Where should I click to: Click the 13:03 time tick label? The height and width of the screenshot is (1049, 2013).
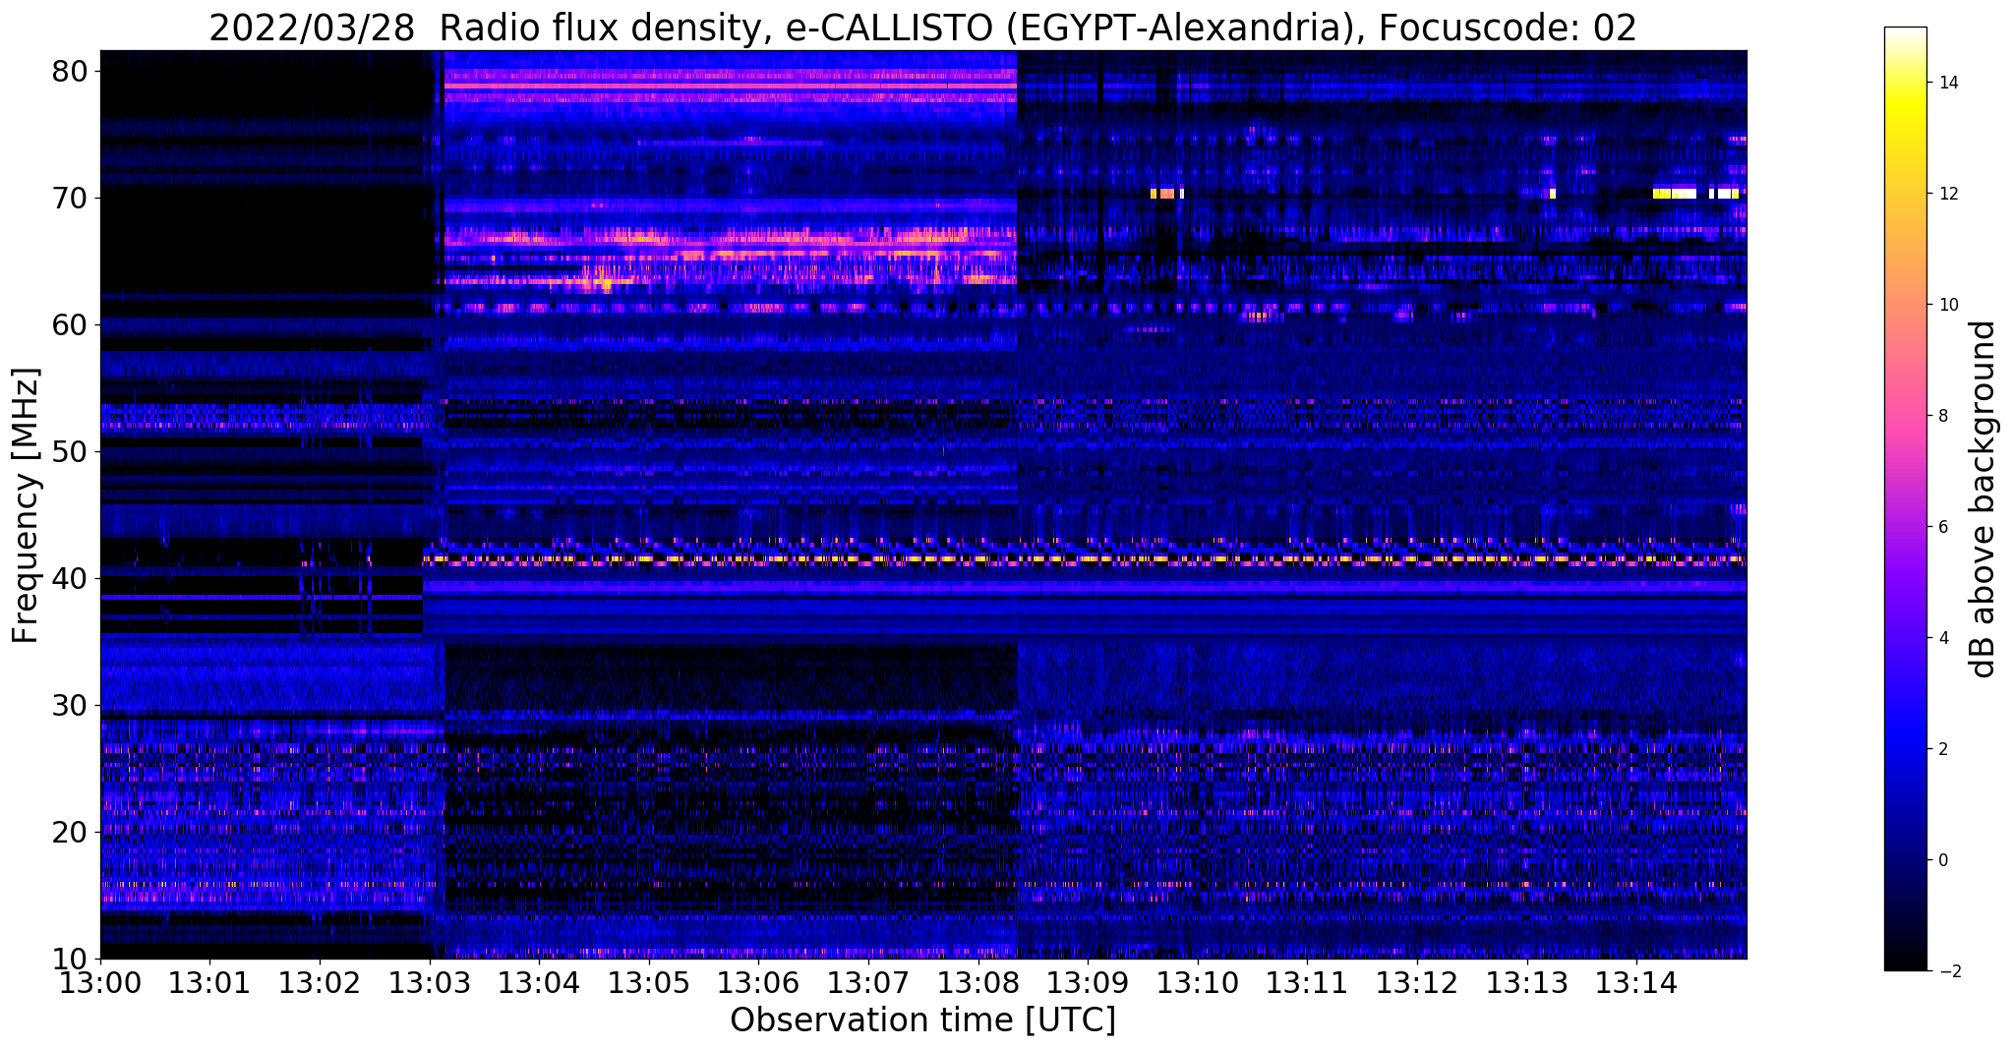click(429, 982)
